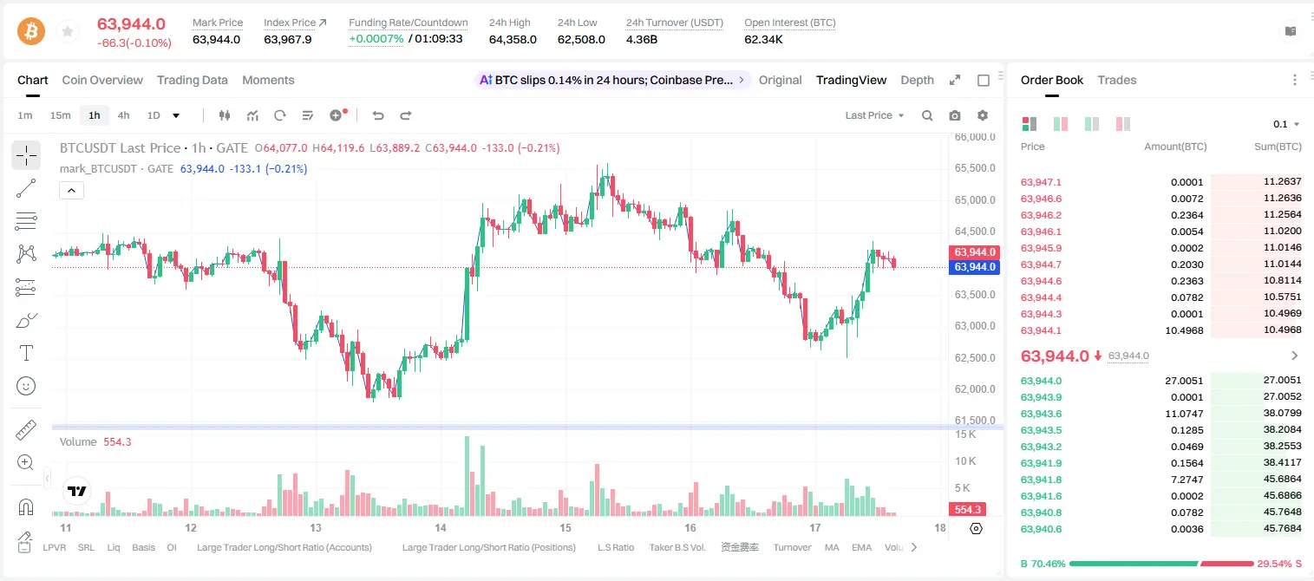1314x581 pixels.
Task: Toggle the magnet snap mode
Action: coord(26,506)
